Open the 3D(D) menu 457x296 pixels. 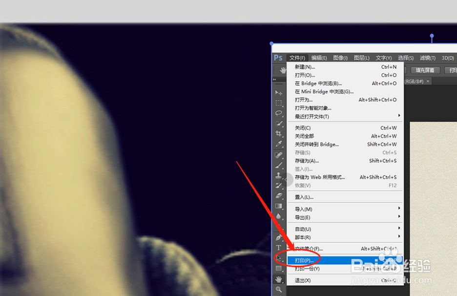pyautogui.click(x=448, y=58)
